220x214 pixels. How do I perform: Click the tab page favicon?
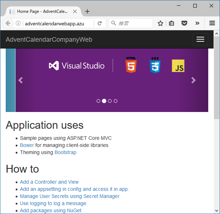(x=12, y=11)
